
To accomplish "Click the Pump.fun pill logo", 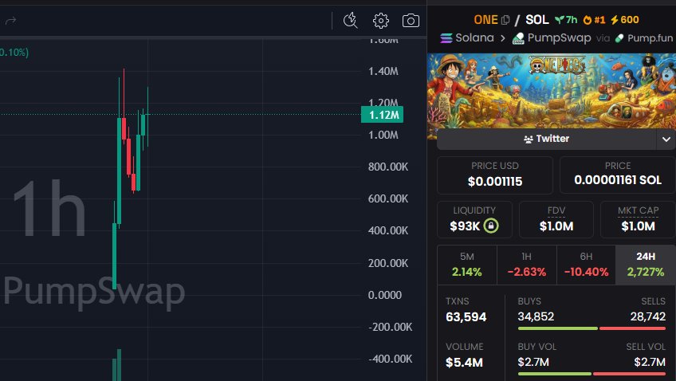I will click(619, 38).
